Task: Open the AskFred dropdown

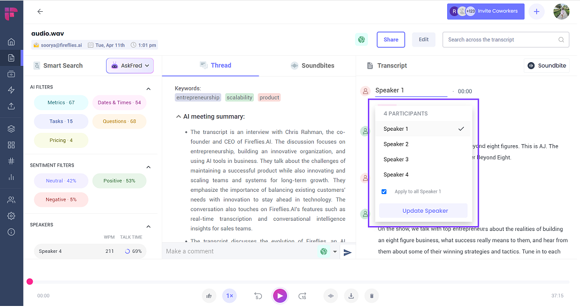Action: [x=130, y=65]
